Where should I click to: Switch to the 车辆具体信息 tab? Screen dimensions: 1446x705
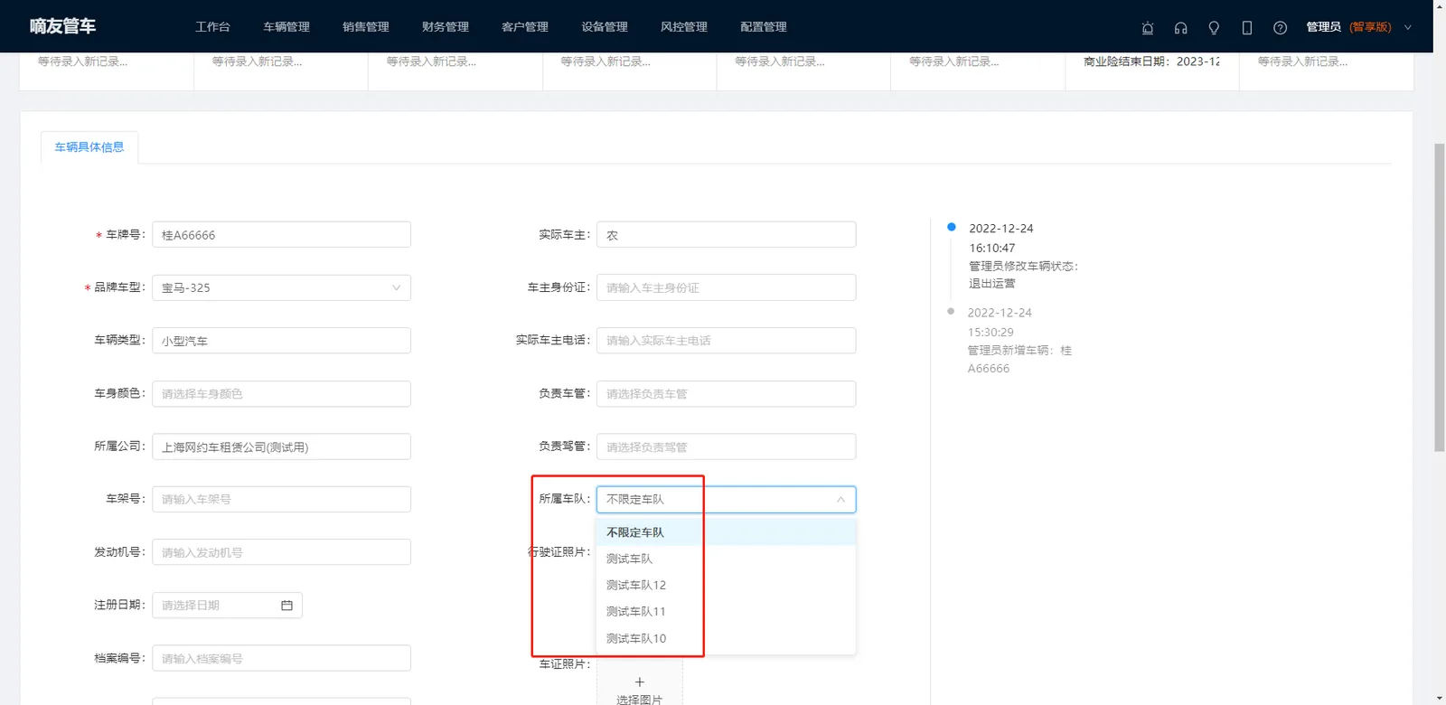point(89,147)
